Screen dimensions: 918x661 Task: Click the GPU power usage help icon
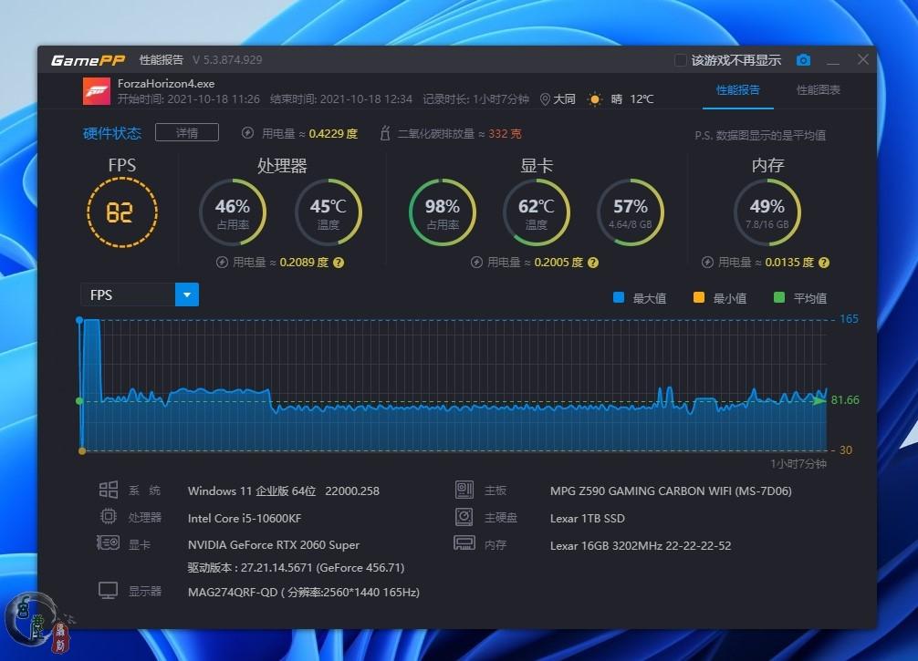click(593, 263)
